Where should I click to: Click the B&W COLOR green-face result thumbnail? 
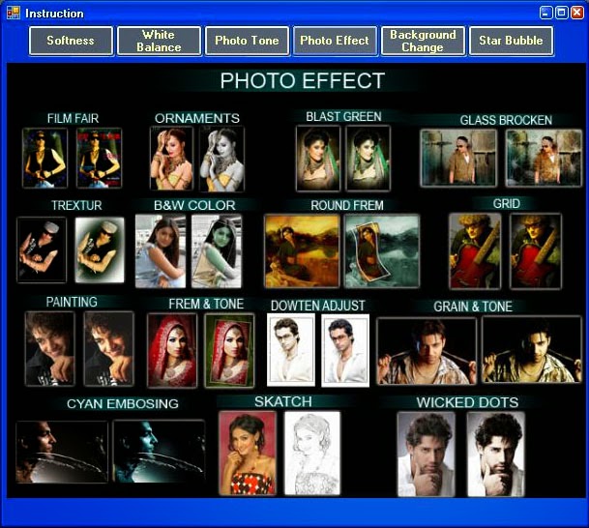pyautogui.click(x=217, y=251)
